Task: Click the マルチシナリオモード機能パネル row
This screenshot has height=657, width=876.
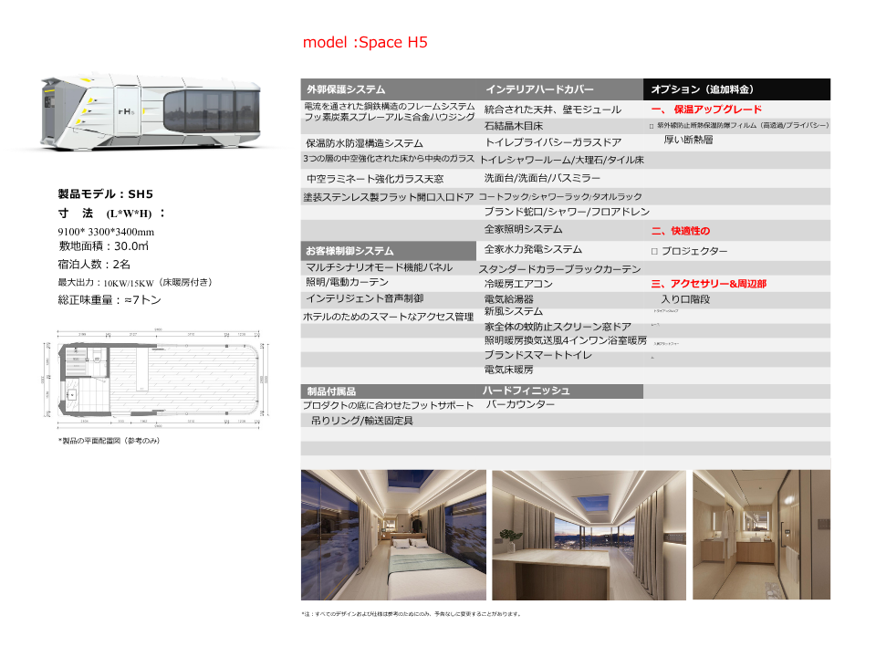Action: coord(379,267)
